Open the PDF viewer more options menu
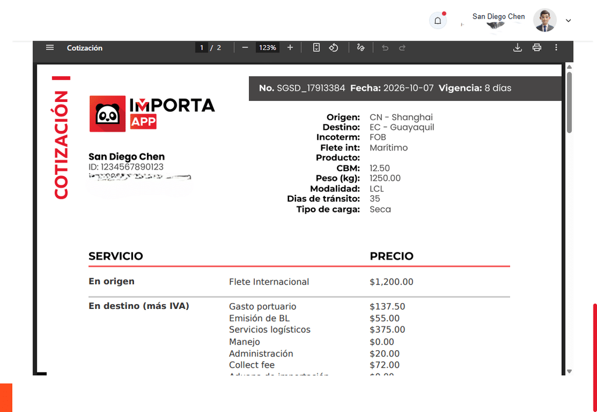597x412 pixels. [x=556, y=48]
